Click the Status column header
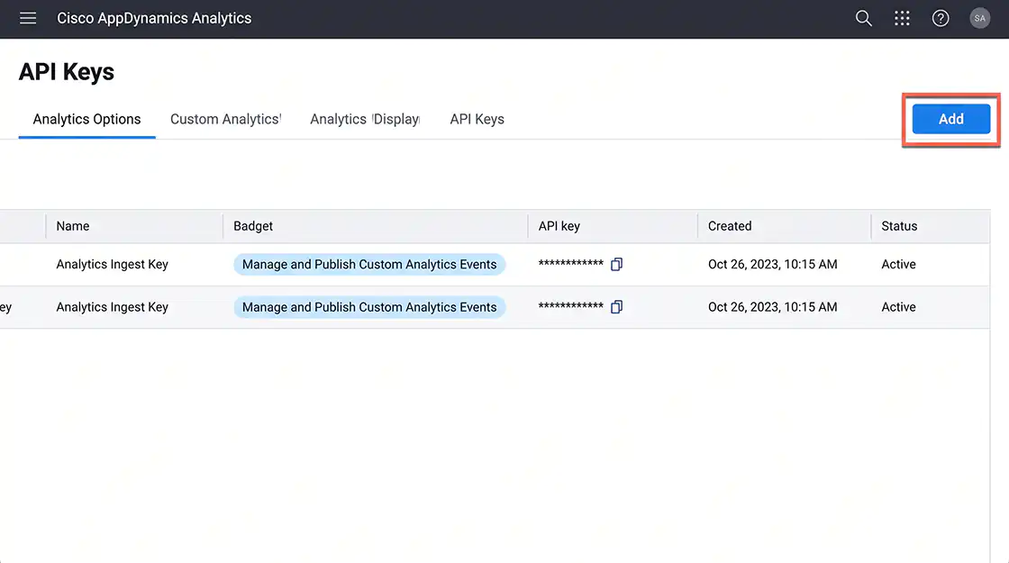The image size is (1009, 563). [x=899, y=226]
